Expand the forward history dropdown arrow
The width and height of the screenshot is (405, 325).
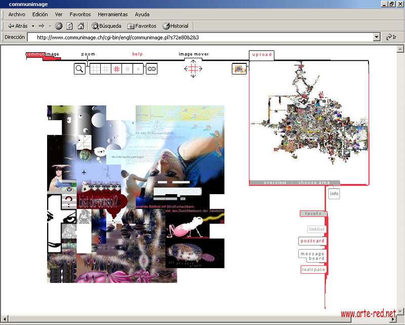click(50, 26)
